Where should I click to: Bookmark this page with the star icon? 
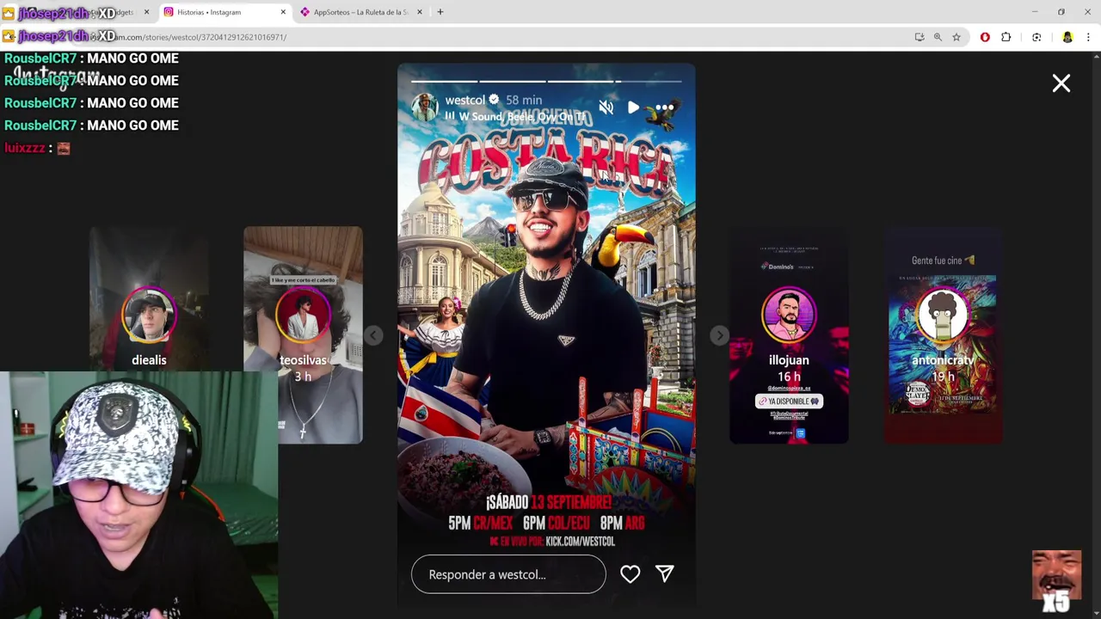[956, 37]
